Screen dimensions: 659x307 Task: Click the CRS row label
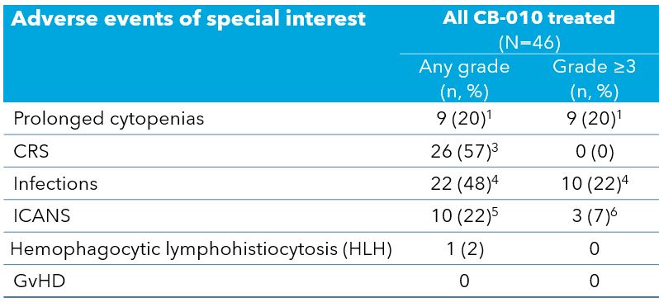pyautogui.click(x=31, y=151)
